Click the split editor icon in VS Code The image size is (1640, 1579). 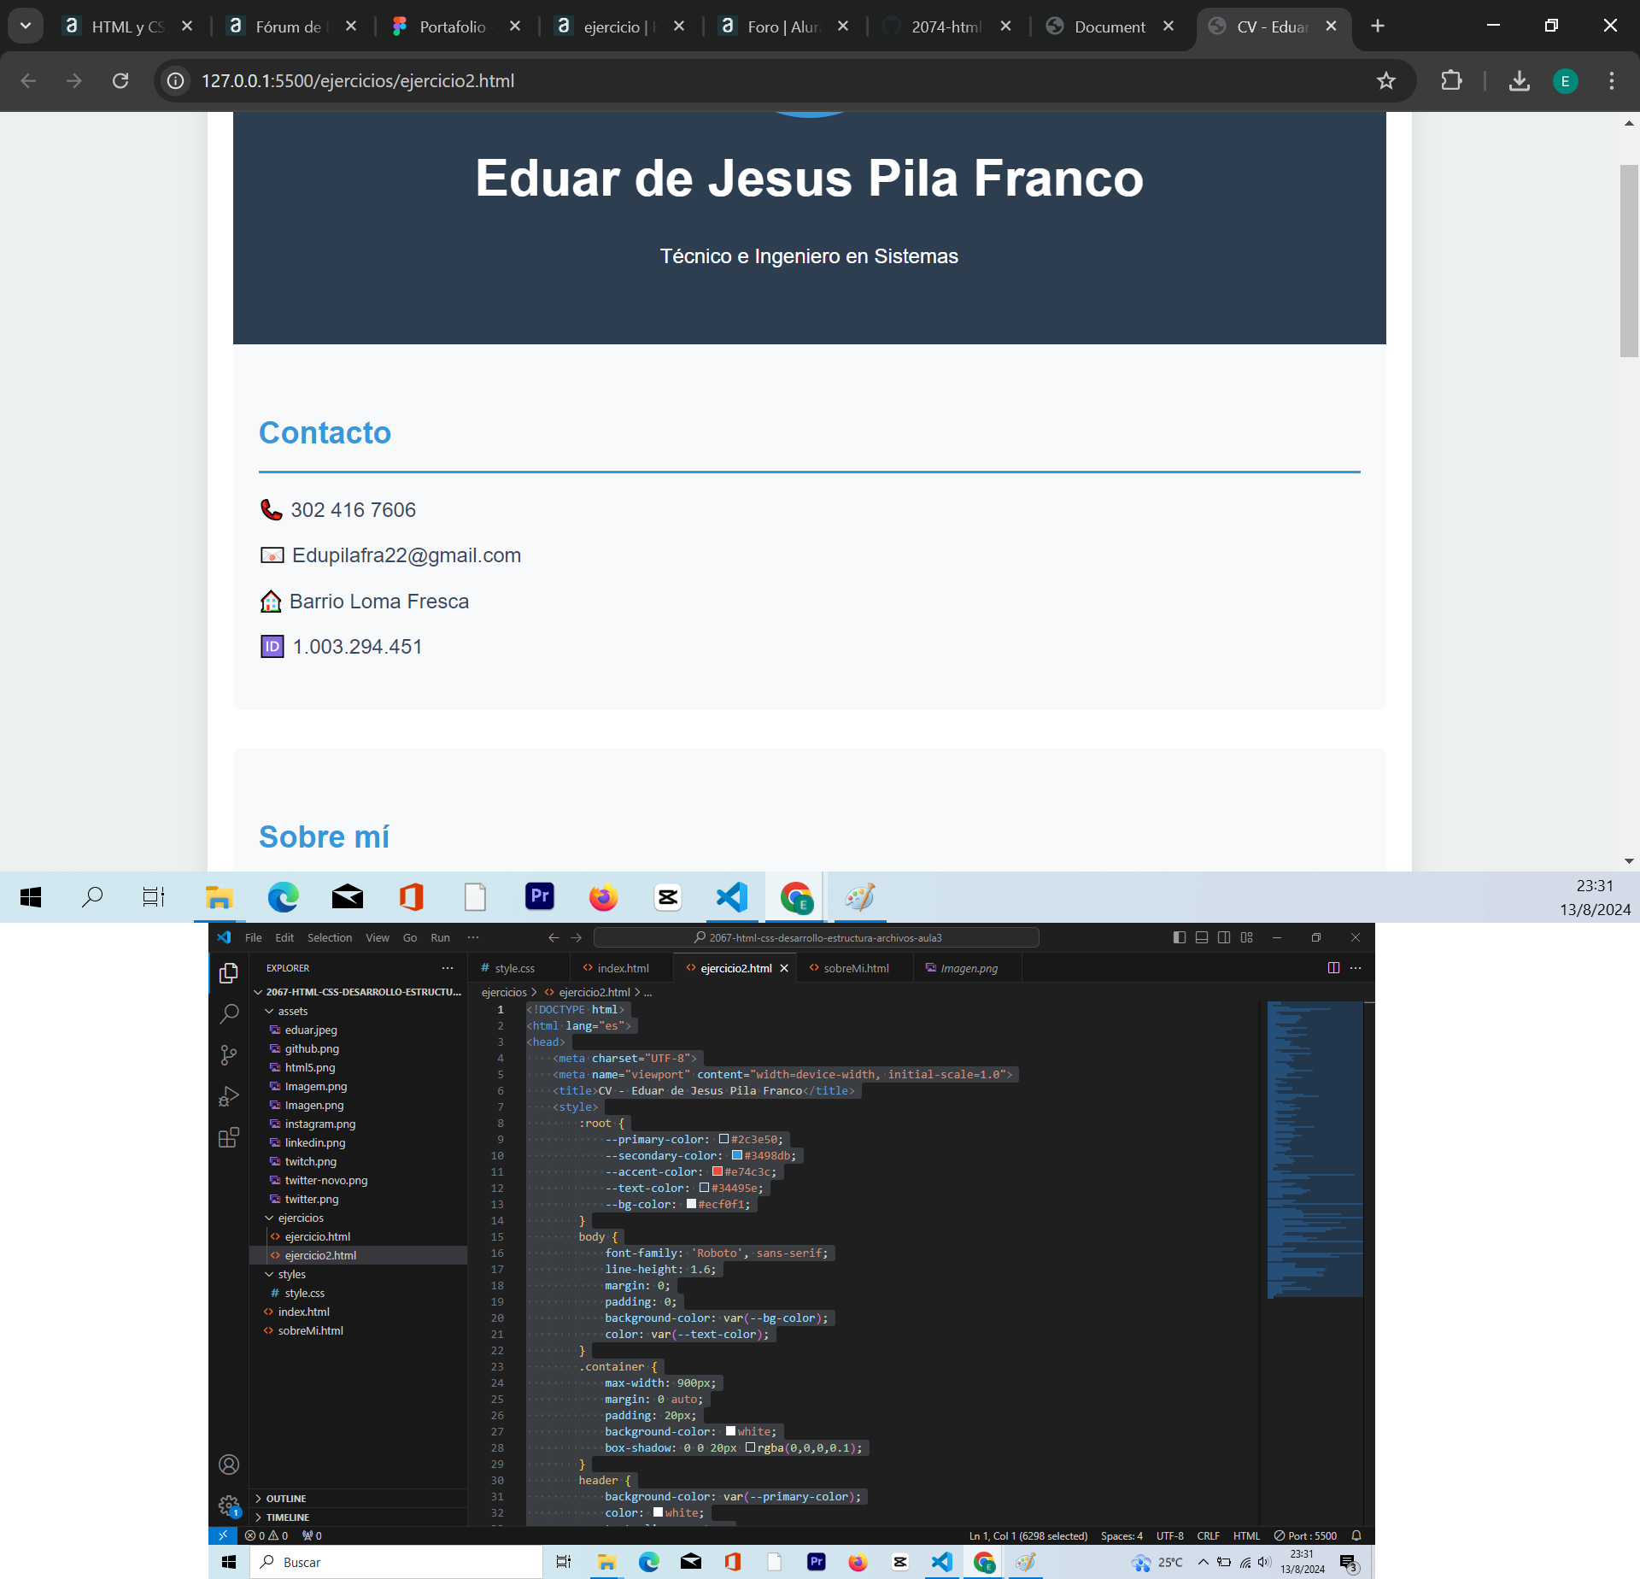click(1333, 968)
